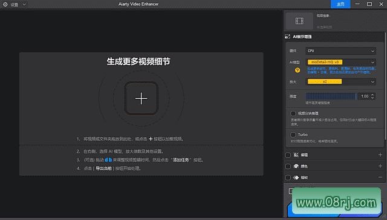The height and width of the screenshot is (220, 387).
Task: Close the Aiarty Video Enhancer window
Action: point(381,4)
